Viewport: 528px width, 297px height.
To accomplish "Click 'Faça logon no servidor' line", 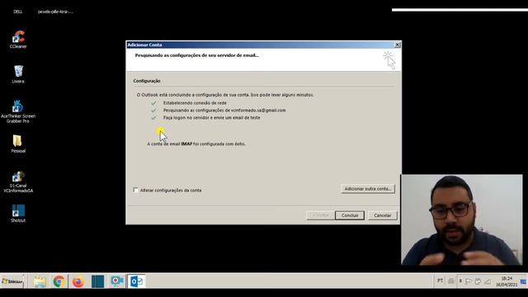I will tap(211, 117).
